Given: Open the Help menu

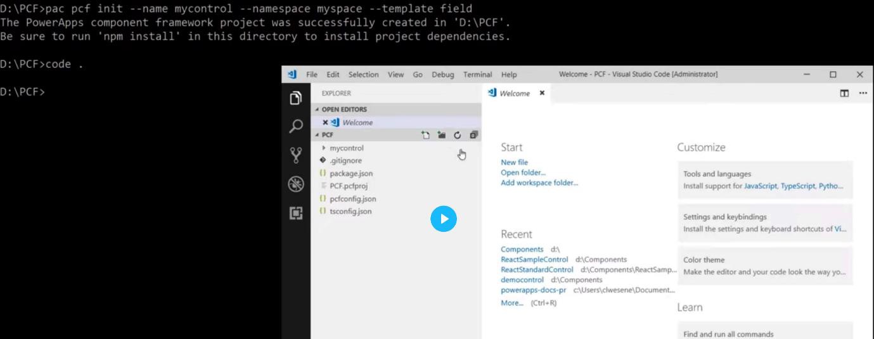Looking at the screenshot, I should point(509,75).
